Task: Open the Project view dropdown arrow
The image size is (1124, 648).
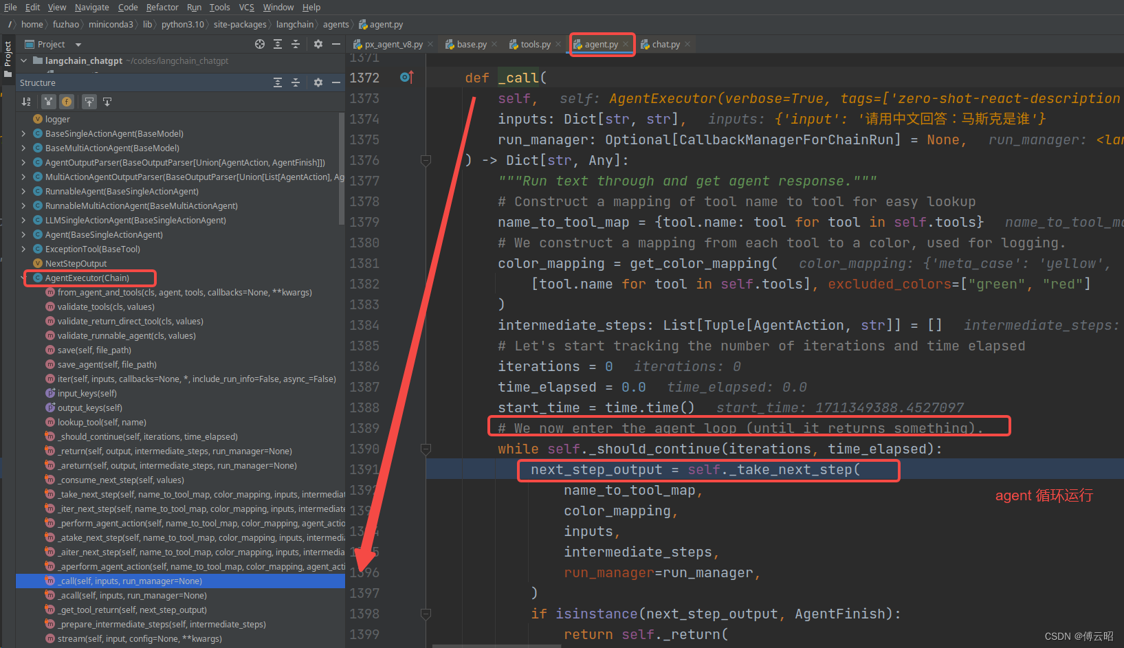Action: (x=78, y=45)
